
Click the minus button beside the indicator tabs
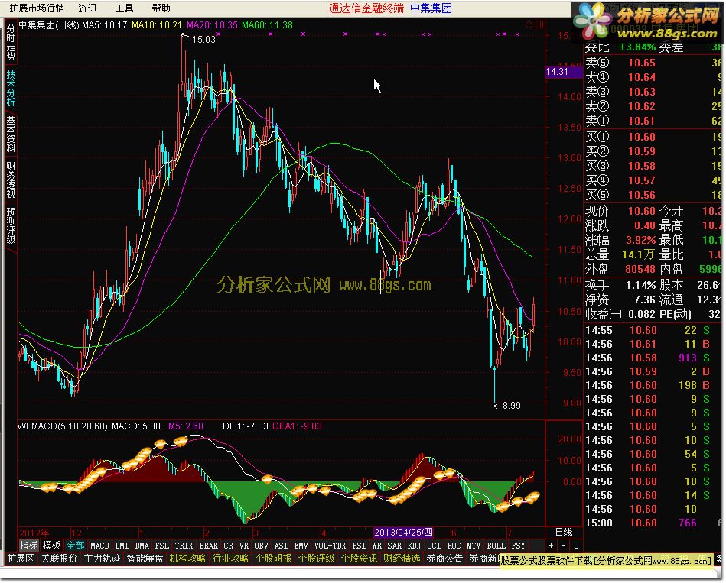[x=564, y=546]
